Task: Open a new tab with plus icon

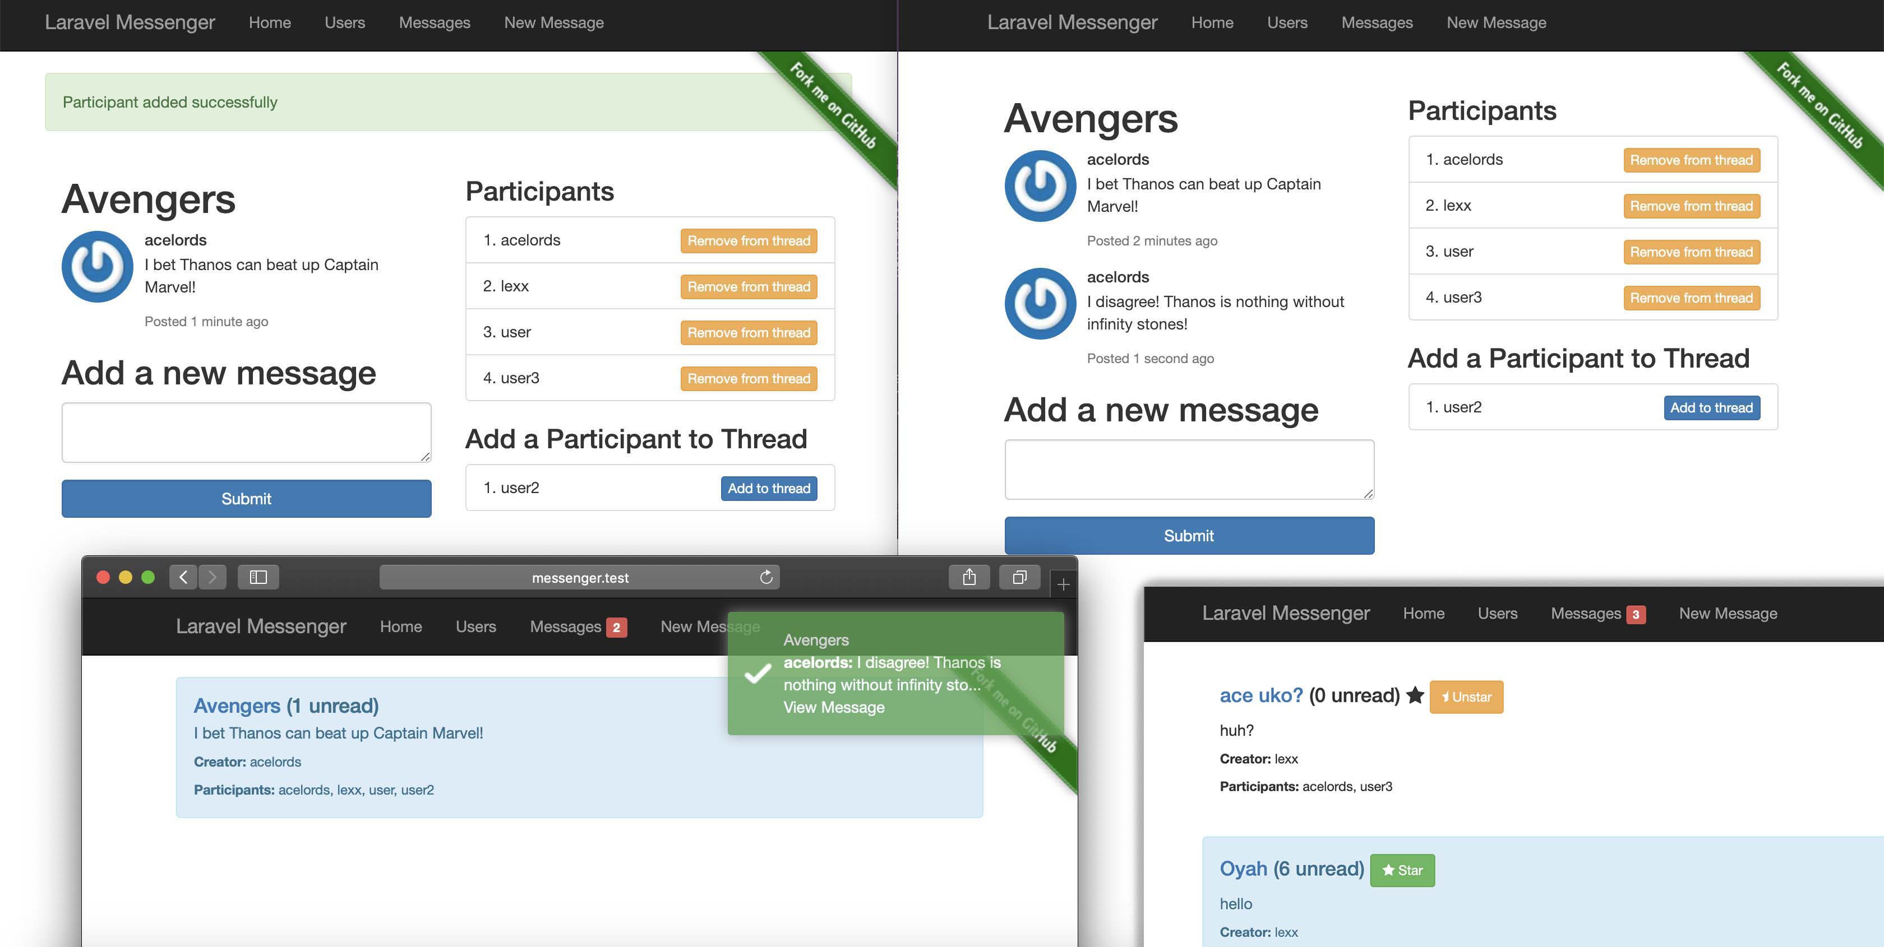Action: 1064,584
